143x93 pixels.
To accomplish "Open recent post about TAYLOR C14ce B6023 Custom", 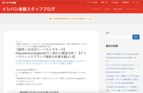I will click(x=122, y=69).
